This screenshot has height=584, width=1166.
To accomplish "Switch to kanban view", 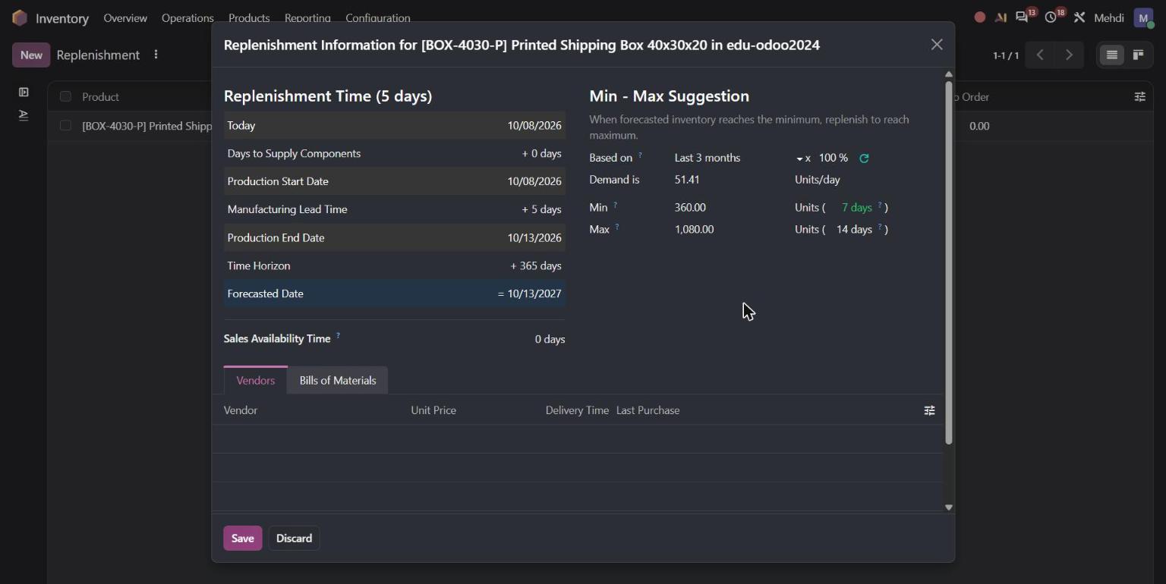I will coord(1138,55).
